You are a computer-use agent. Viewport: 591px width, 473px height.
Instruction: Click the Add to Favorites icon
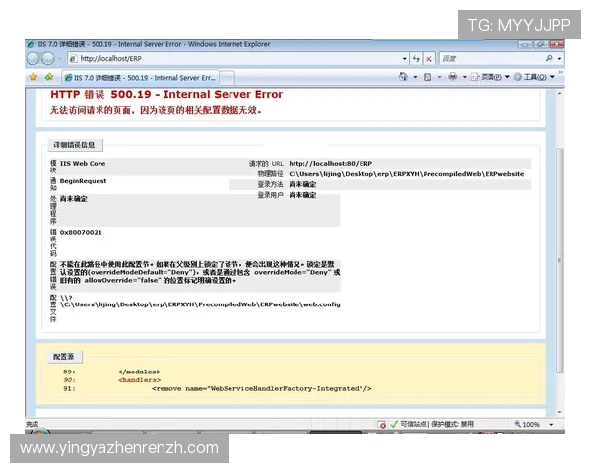point(49,77)
